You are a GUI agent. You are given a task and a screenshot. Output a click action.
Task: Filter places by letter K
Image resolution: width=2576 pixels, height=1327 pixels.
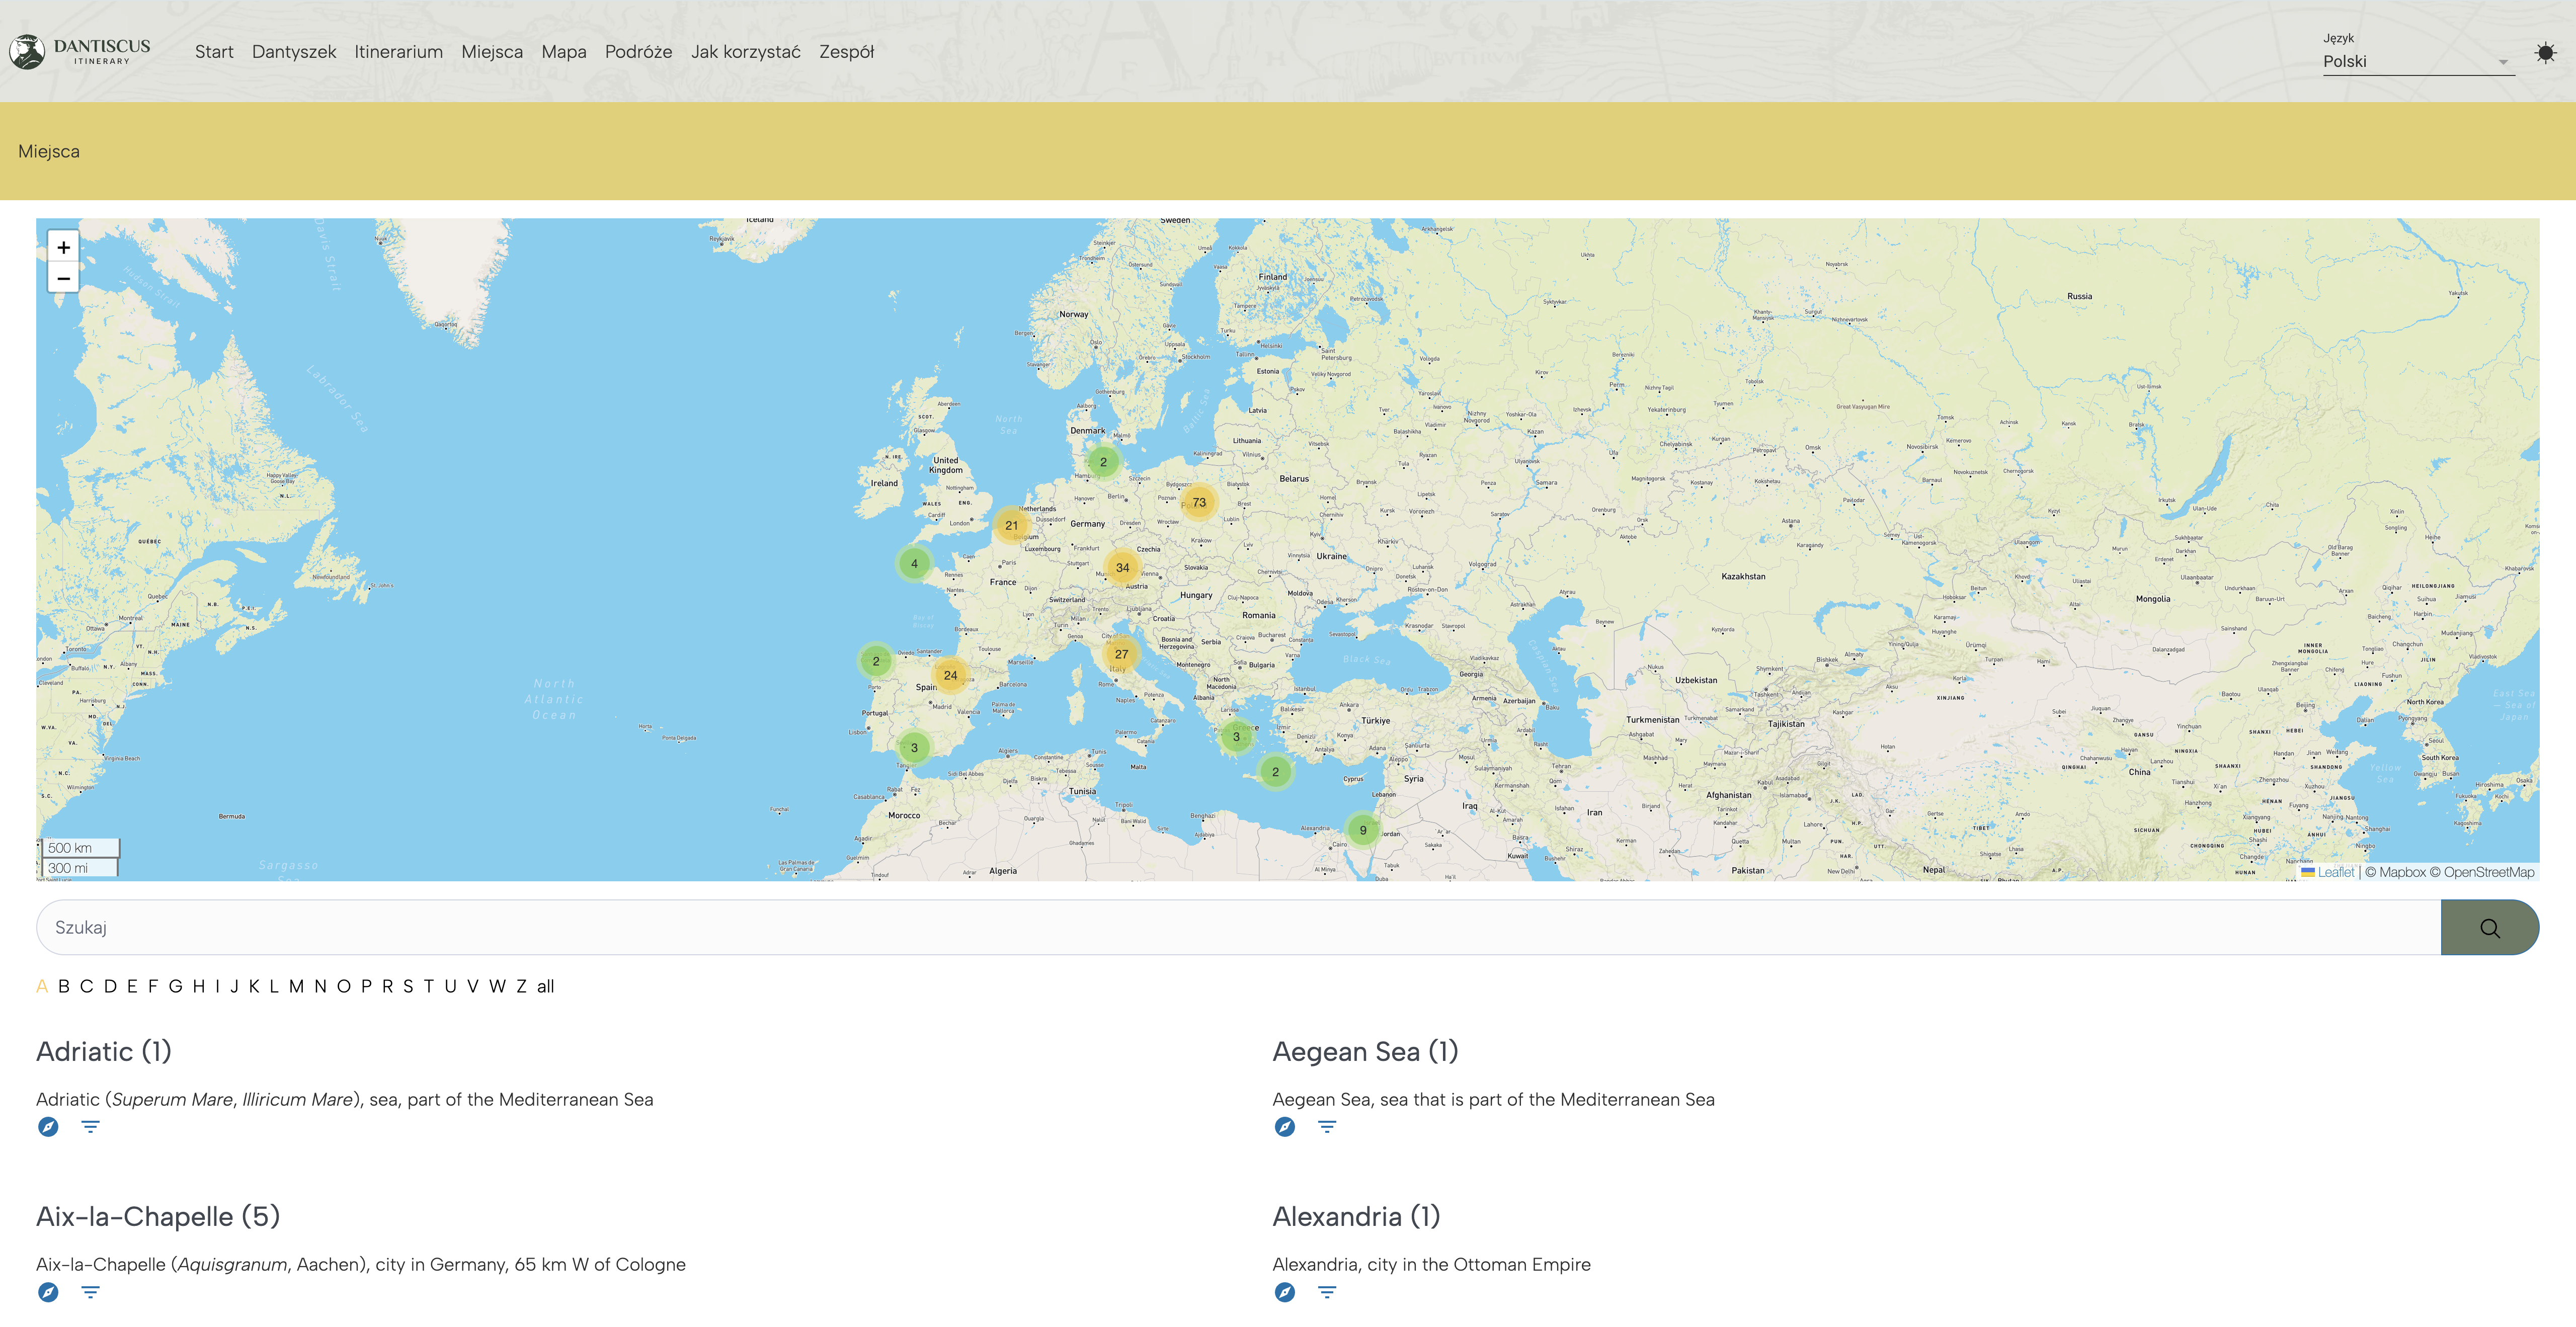[254, 986]
